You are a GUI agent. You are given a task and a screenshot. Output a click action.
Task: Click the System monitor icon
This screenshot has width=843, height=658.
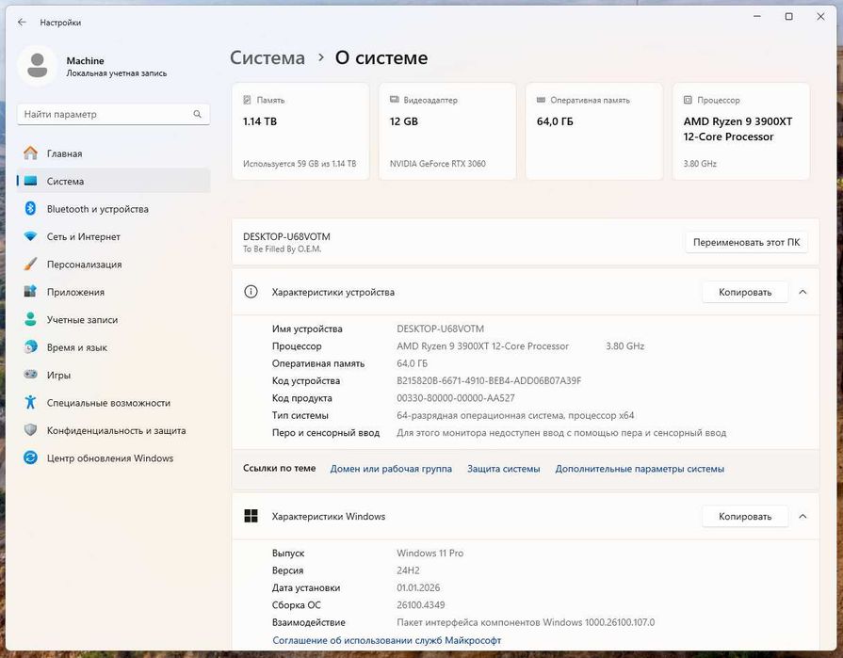[31, 181]
